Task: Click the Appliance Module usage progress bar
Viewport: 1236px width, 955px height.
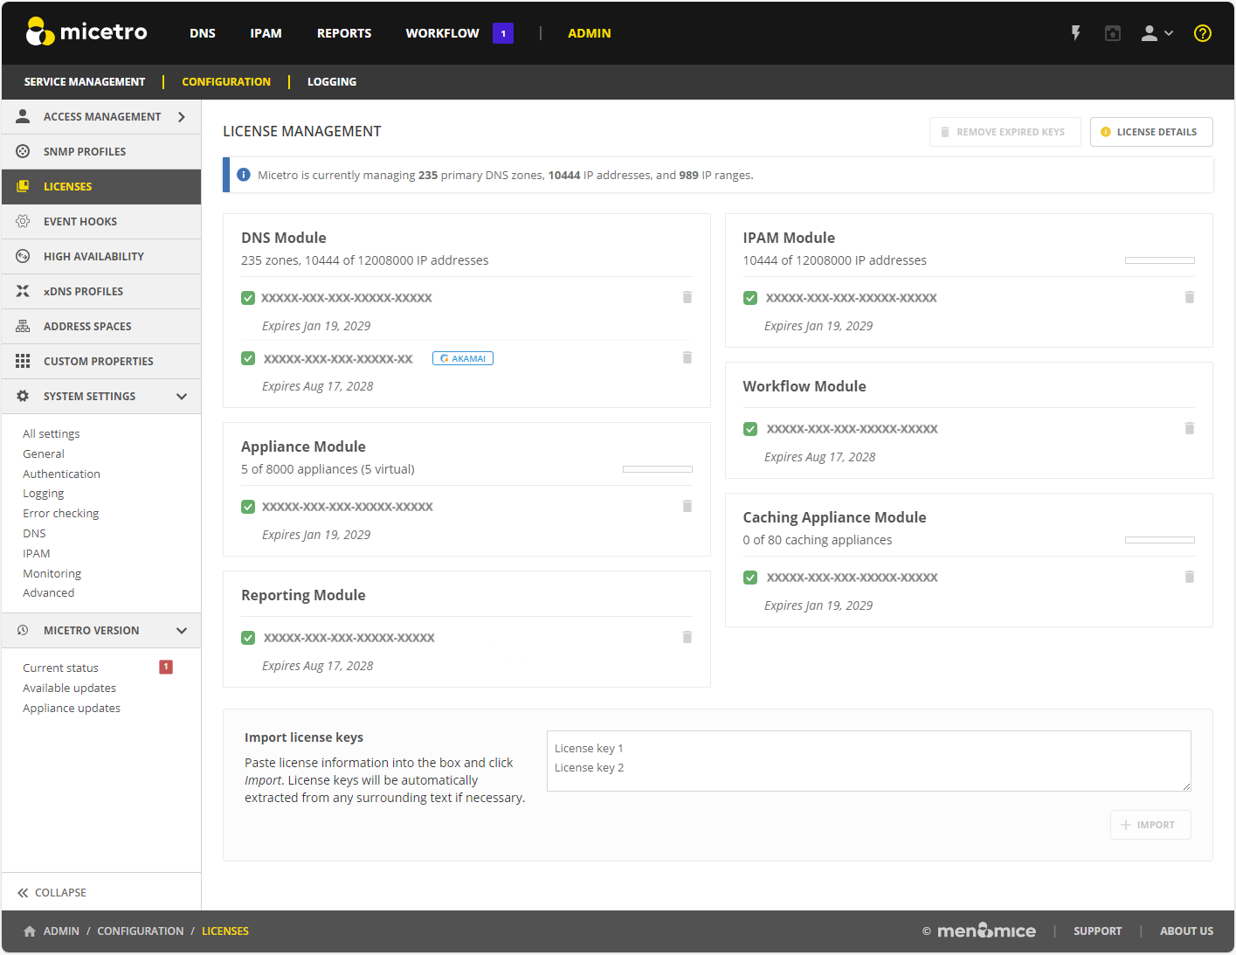Action: (x=657, y=469)
